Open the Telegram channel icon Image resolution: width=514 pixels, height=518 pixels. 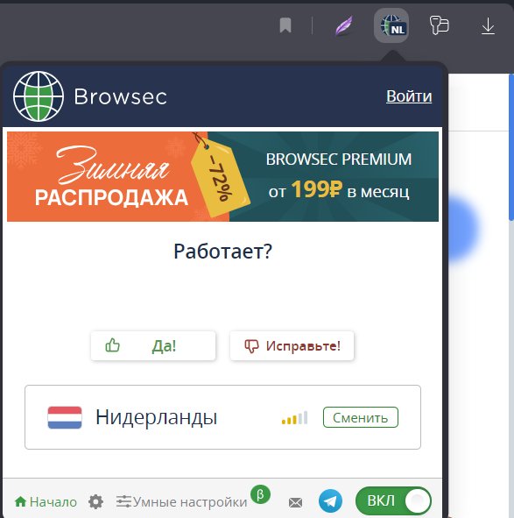(330, 501)
